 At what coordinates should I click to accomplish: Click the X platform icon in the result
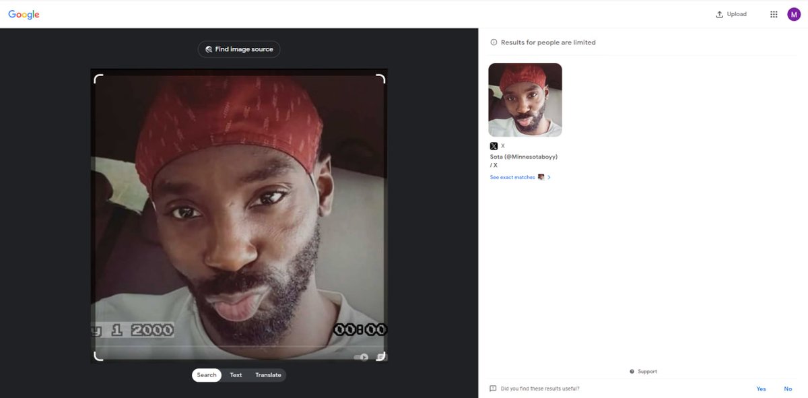pyautogui.click(x=493, y=145)
